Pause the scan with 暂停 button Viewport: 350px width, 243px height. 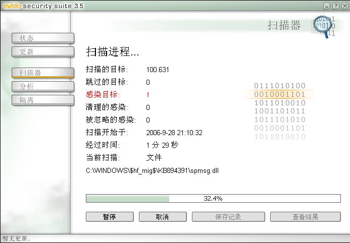point(110,217)
